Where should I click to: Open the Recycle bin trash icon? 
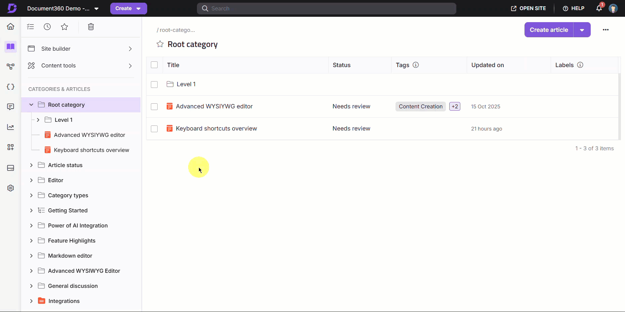pyautogui.click(x=91, y=27)
